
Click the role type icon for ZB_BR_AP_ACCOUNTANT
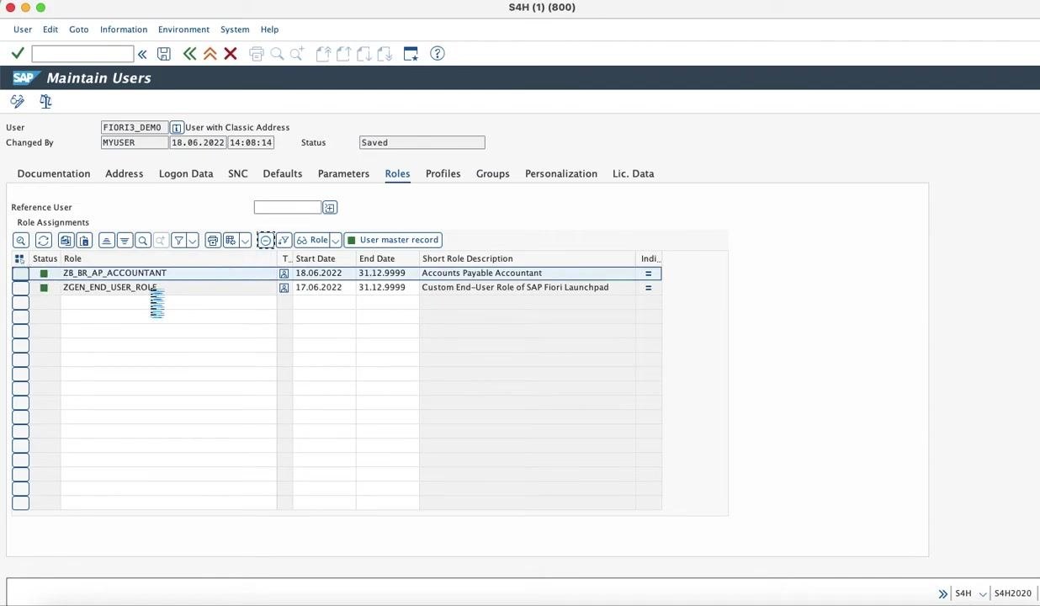click(x=284, y=274)
